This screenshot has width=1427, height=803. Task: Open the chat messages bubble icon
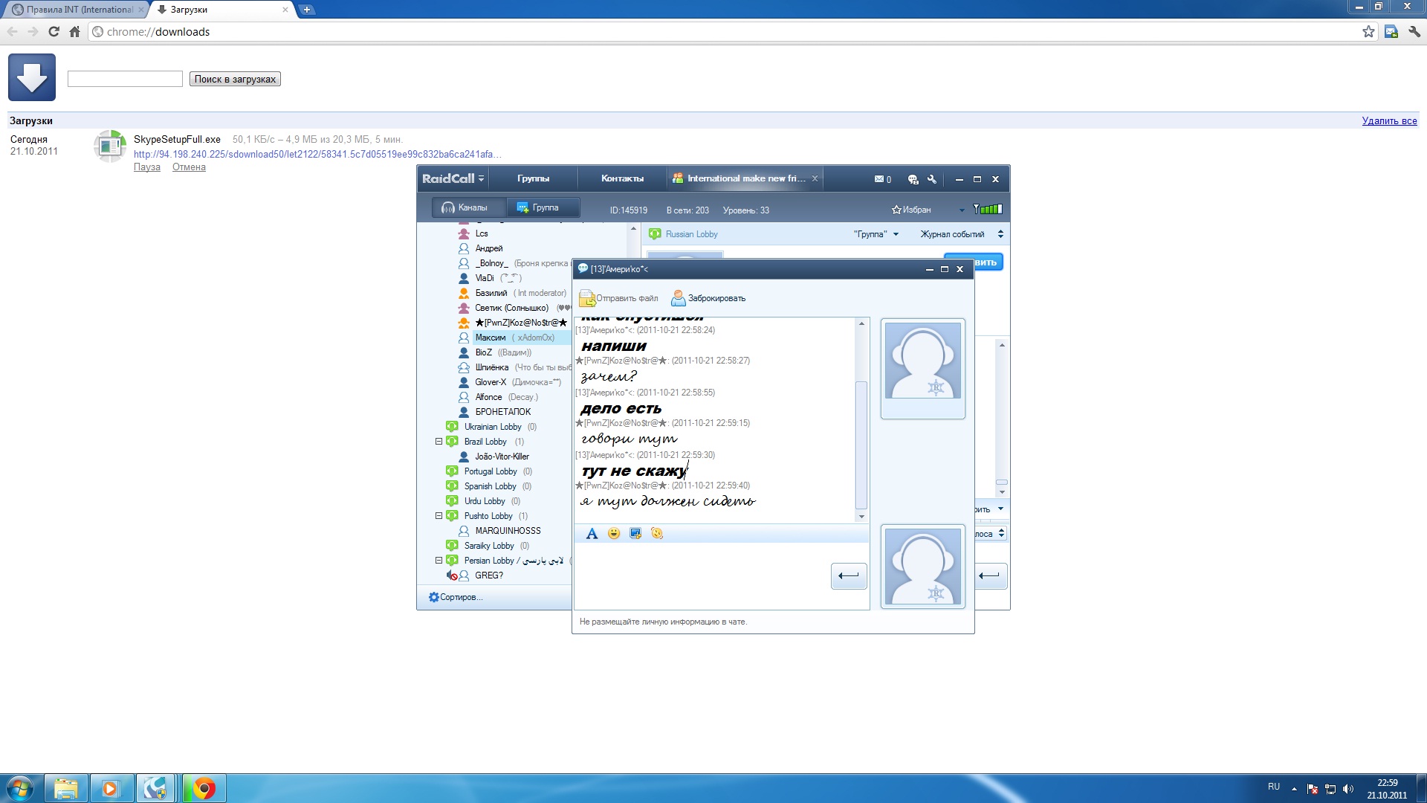click(x=913, y=179)
